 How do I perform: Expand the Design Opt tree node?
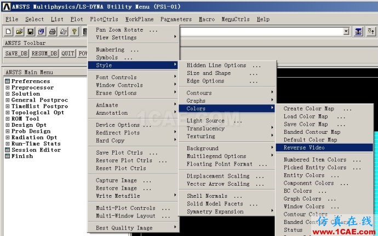(8, 125)
